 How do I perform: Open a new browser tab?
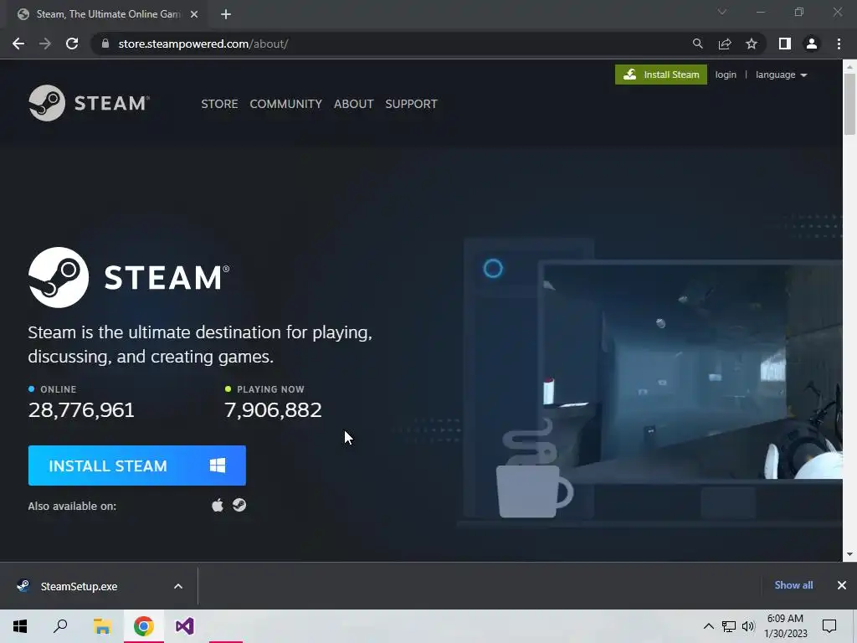[226, 14]
